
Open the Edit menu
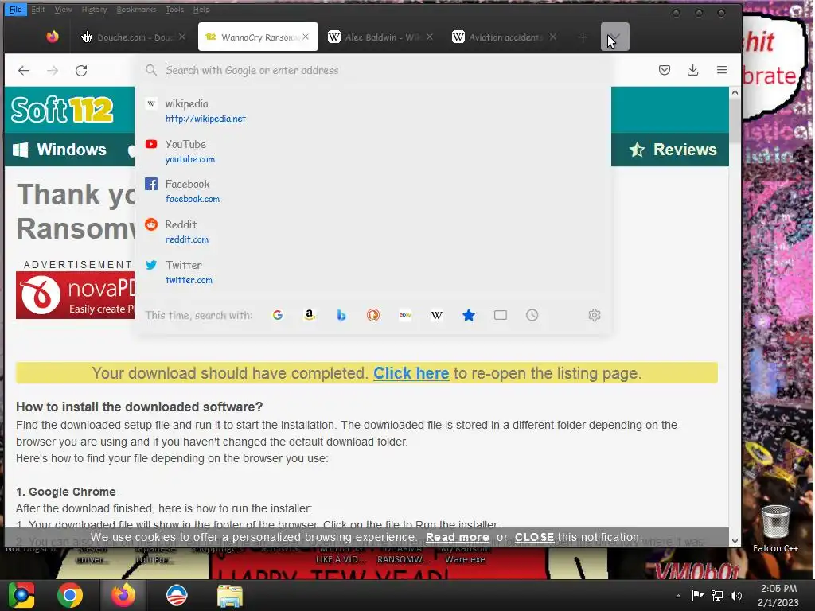(38, 10)
